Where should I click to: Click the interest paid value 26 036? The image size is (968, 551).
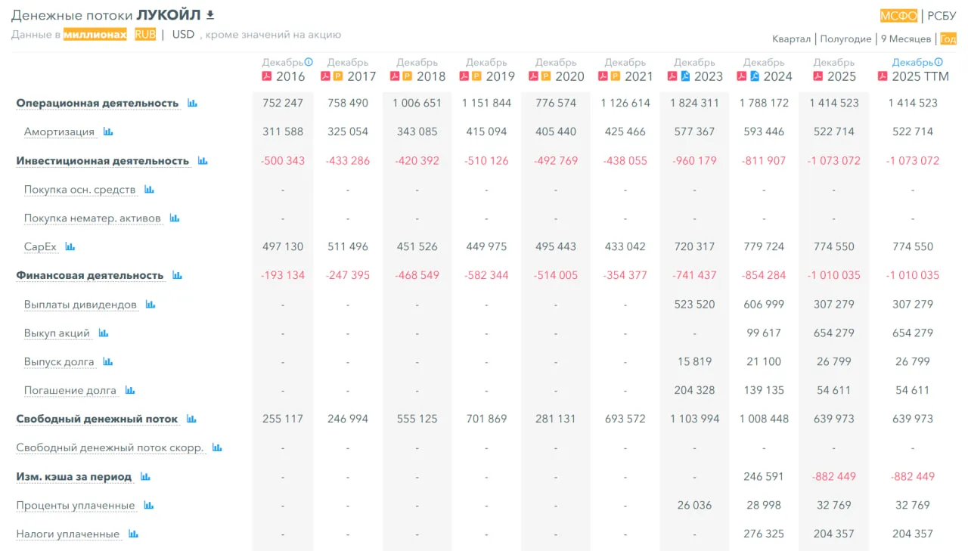[x=695, y=505]
